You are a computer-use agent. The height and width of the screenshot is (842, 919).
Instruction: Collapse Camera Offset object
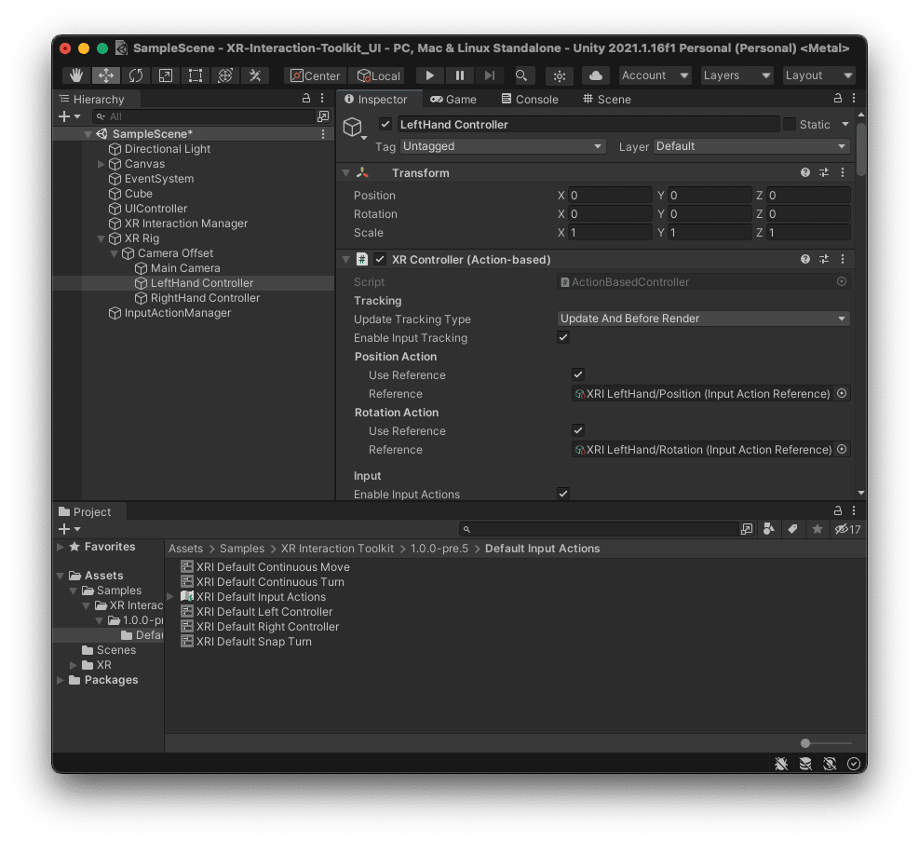[x=115, y=253]
